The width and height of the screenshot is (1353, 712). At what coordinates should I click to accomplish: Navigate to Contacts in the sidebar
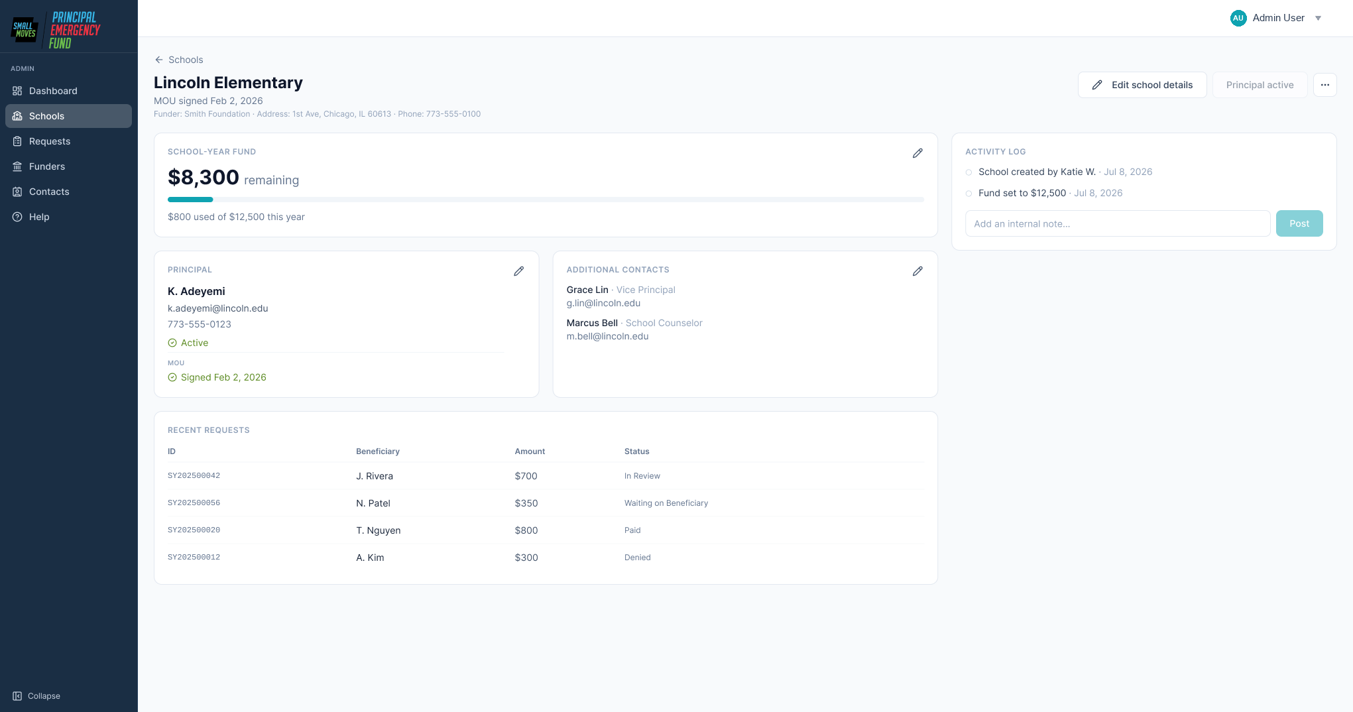(x=68, y=192)
